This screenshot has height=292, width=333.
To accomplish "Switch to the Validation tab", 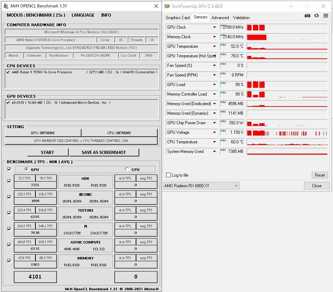I will tap(241, 18).
